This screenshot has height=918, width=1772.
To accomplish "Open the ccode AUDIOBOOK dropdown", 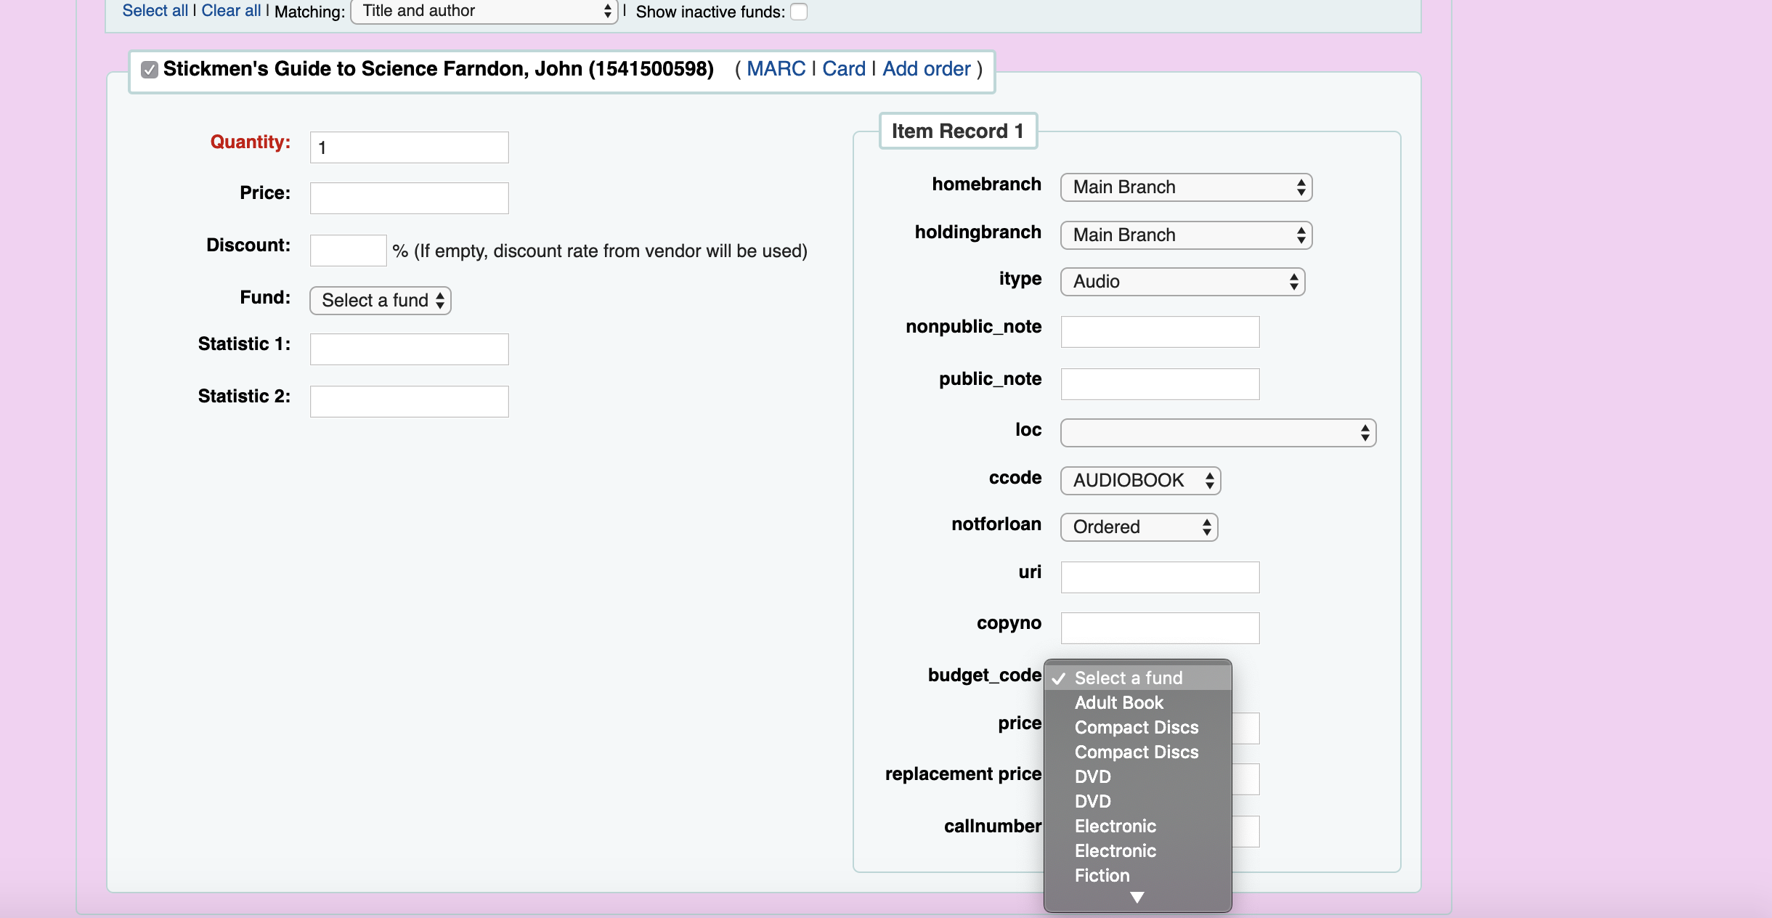I will (x=1140, y=481).
